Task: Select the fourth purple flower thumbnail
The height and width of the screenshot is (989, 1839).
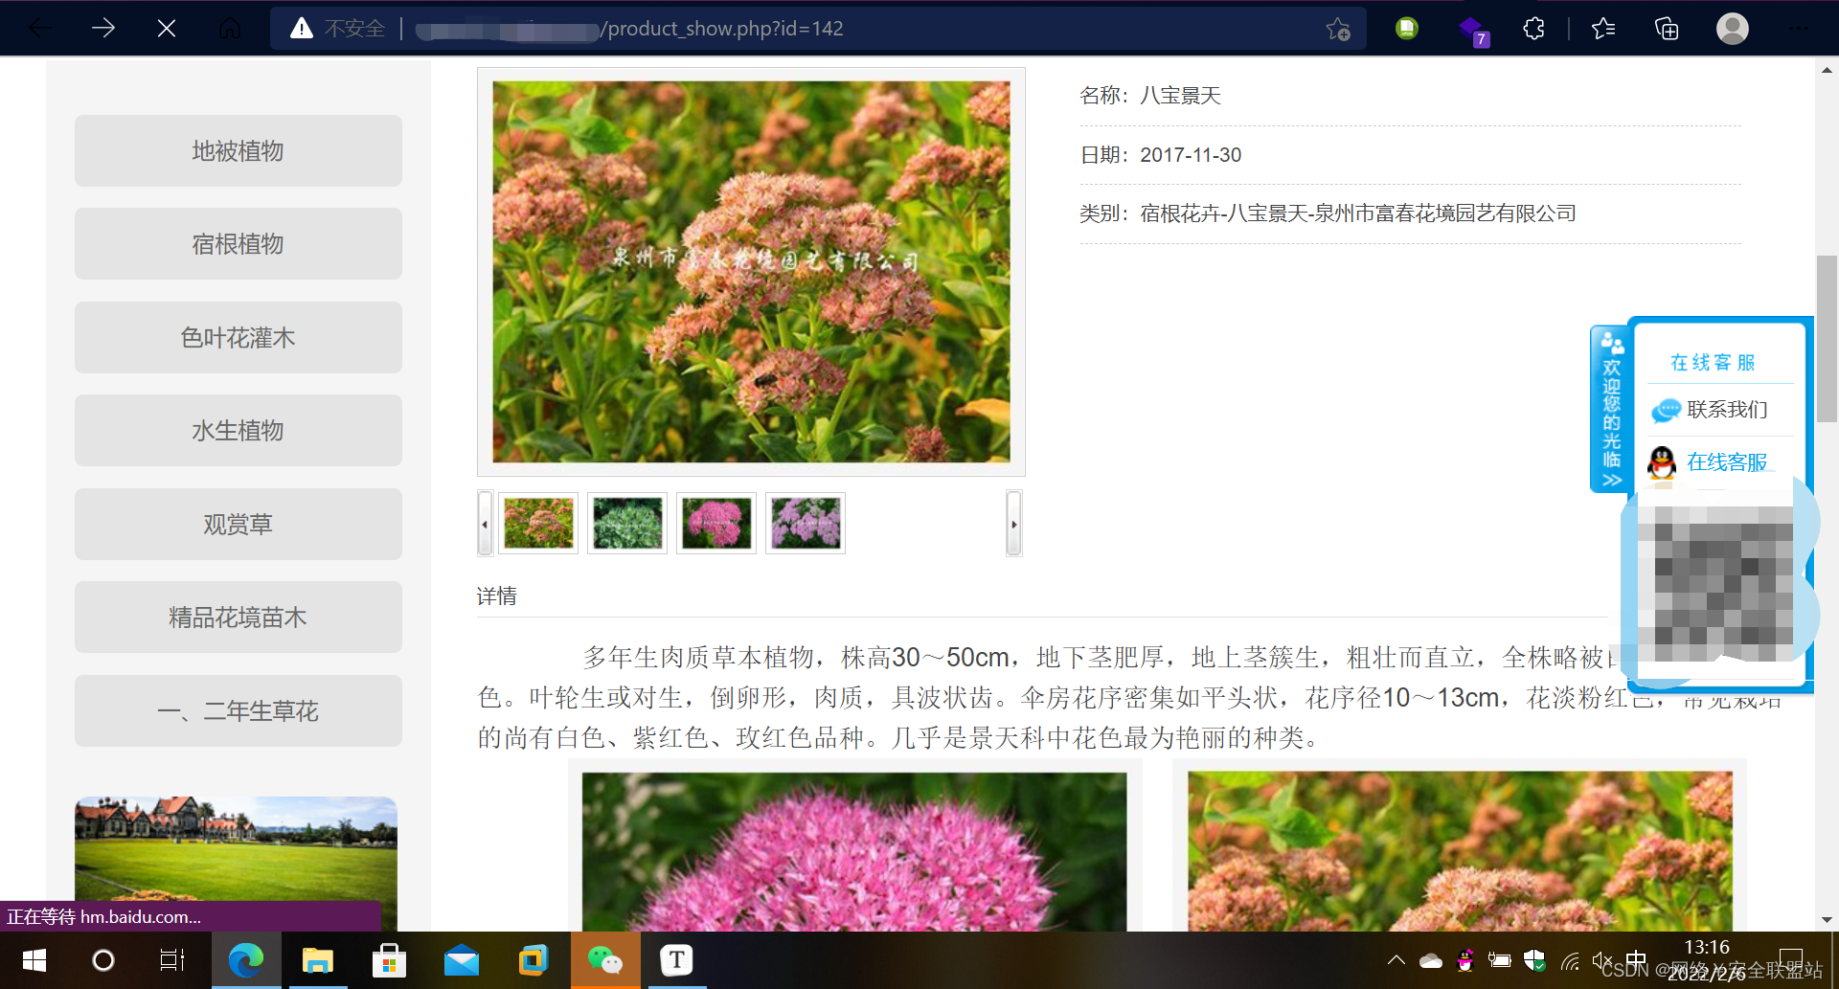Action: point(806,523)
